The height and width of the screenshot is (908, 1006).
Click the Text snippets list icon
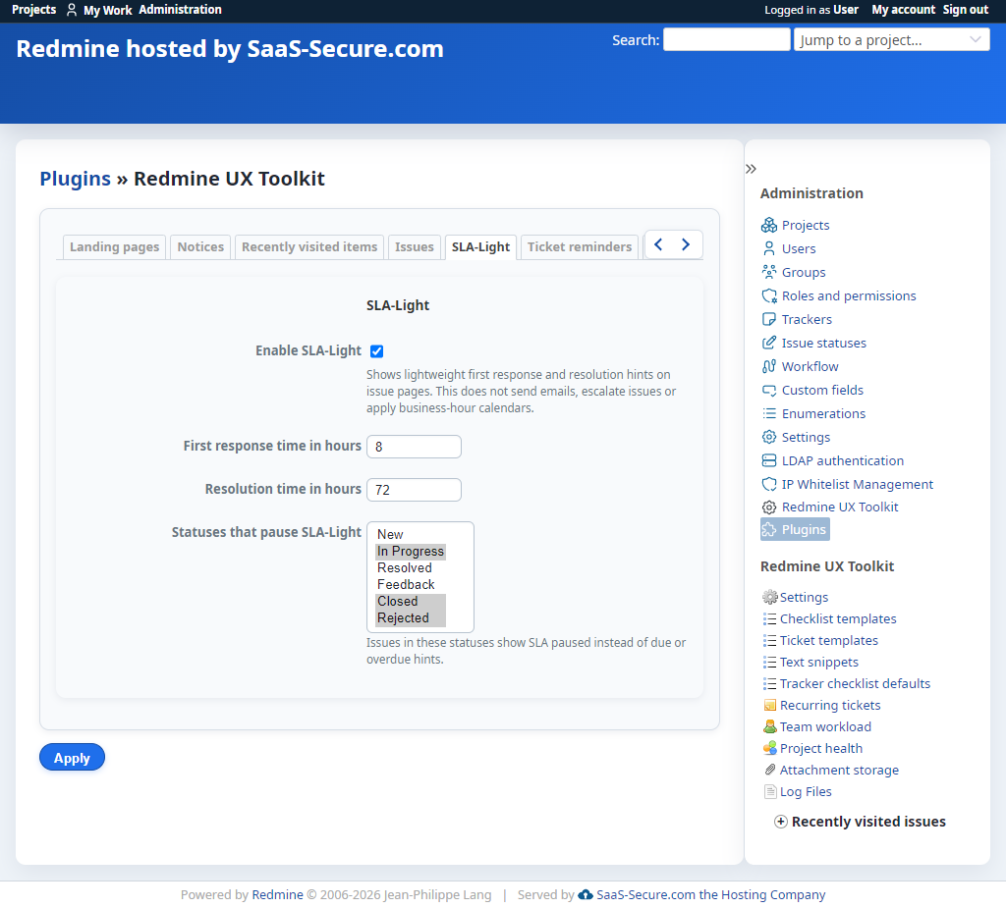[770, 662]
